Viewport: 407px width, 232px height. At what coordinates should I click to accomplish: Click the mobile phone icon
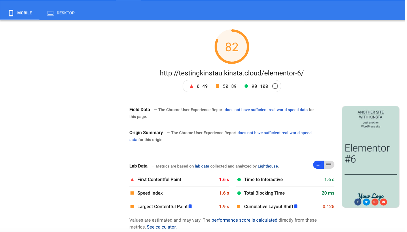[11, 13]
